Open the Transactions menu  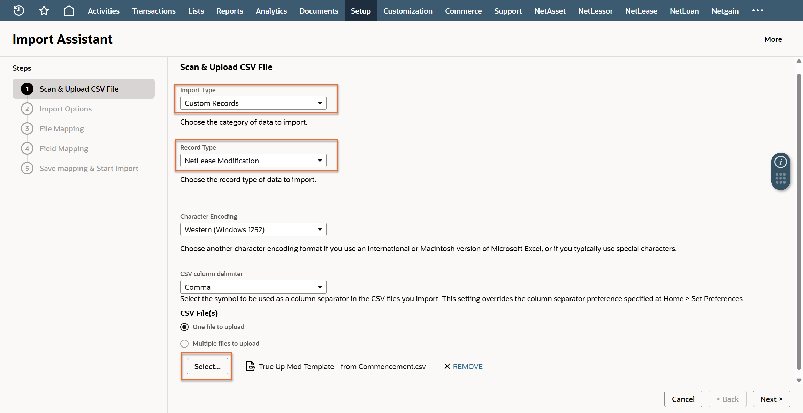(154, 11)
